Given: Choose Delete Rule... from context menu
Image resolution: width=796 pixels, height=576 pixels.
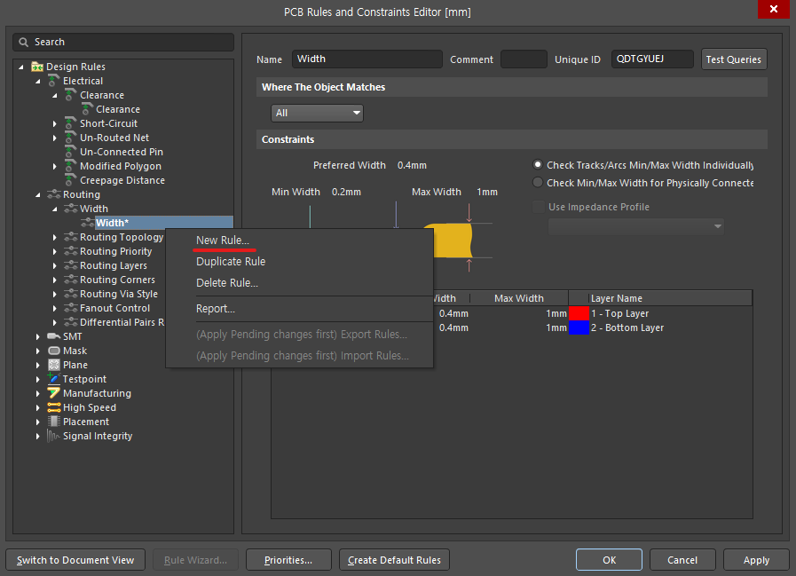Looking at the screenshot, I should (x=300, y=283).
